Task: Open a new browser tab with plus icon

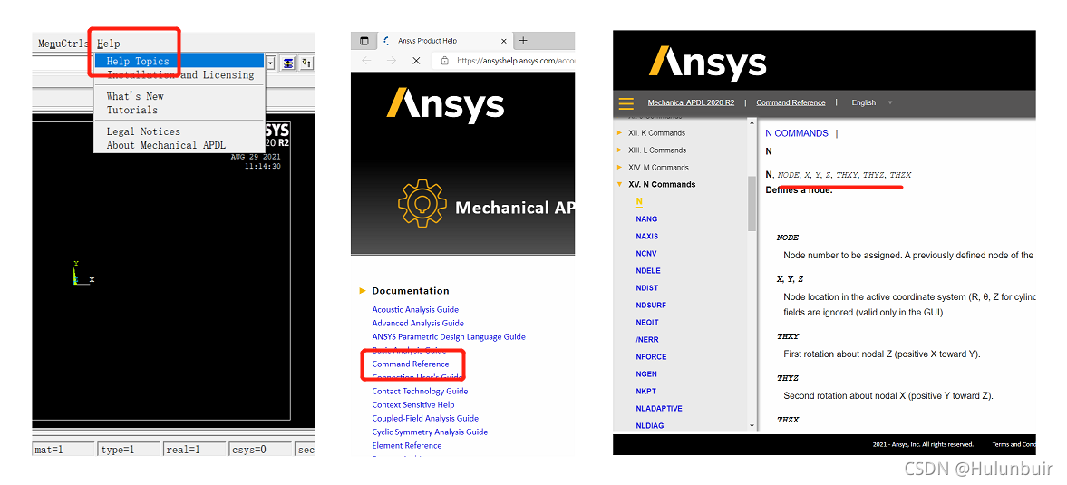Action: (x=523, y=41)
